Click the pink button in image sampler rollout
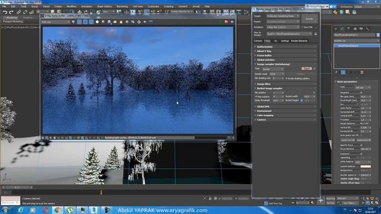 (307, 69)
